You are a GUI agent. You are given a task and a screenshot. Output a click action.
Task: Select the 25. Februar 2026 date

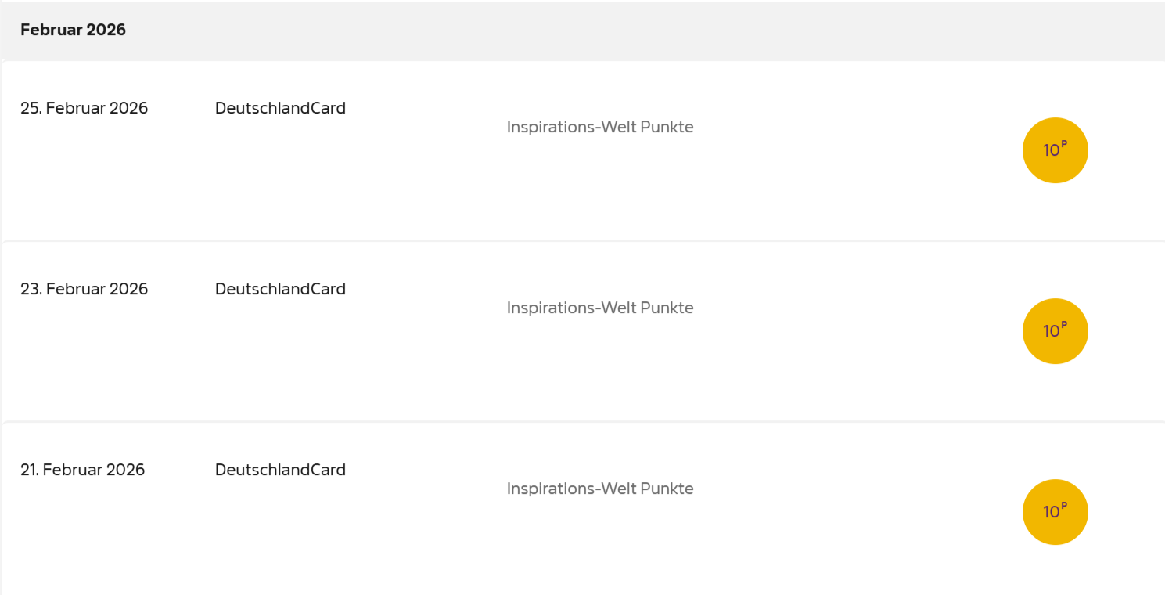click(84, 108)
